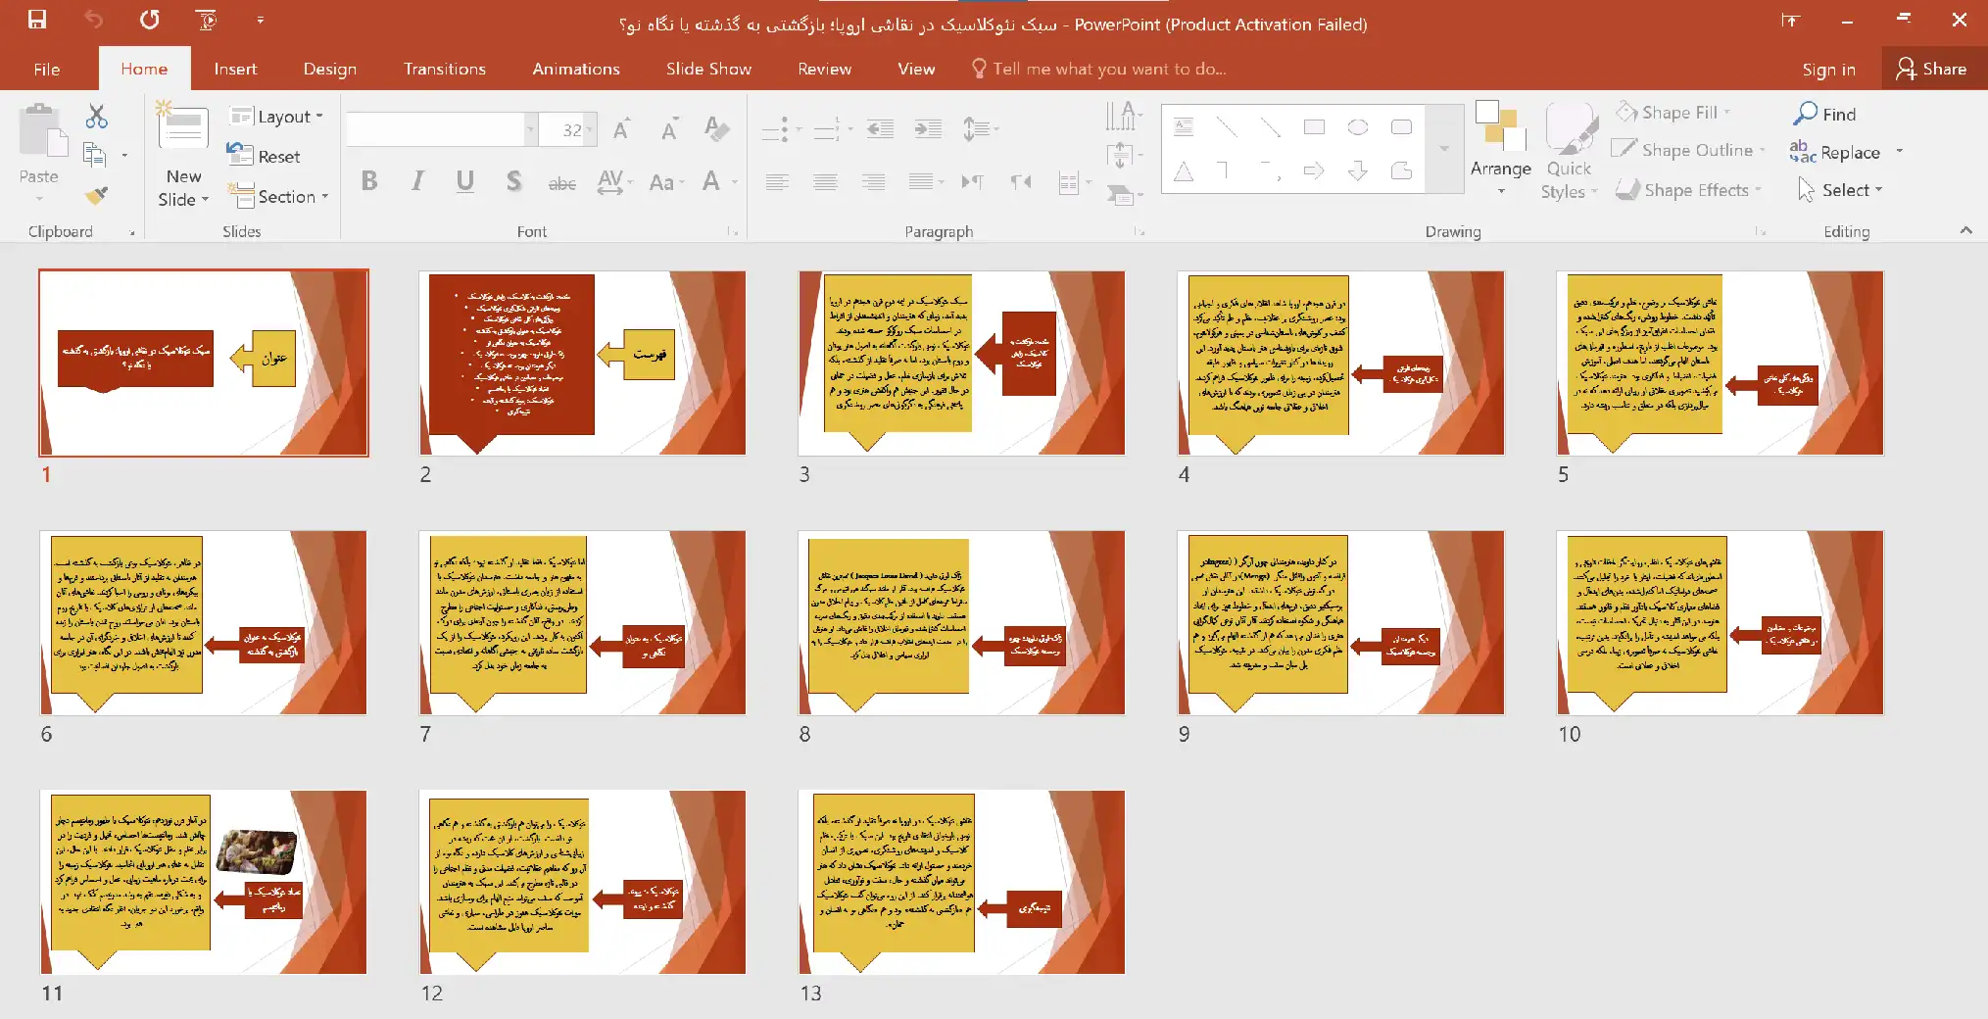Click the Share button
This screenshot has height=1019, width=1988.
coord(1931,69)
